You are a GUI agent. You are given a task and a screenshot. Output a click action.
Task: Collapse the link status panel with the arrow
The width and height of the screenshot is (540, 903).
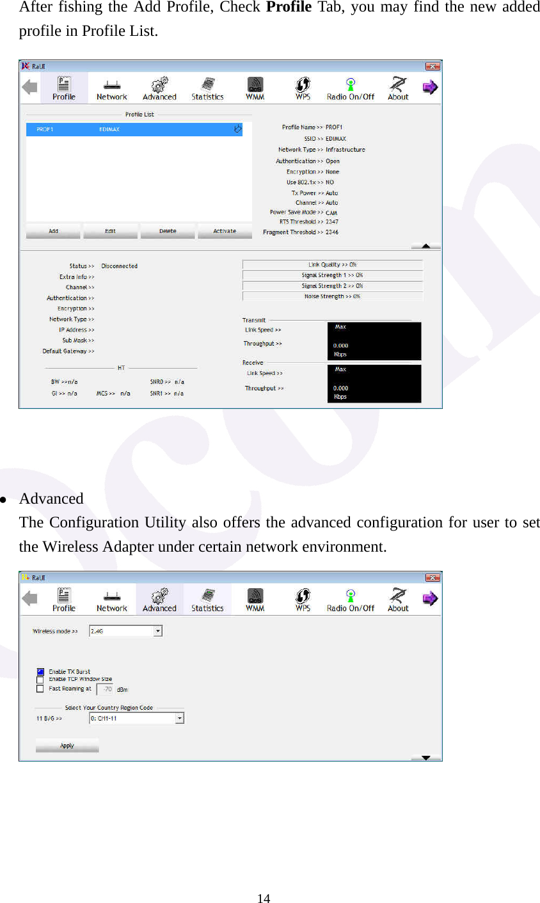tap(425, 245)
